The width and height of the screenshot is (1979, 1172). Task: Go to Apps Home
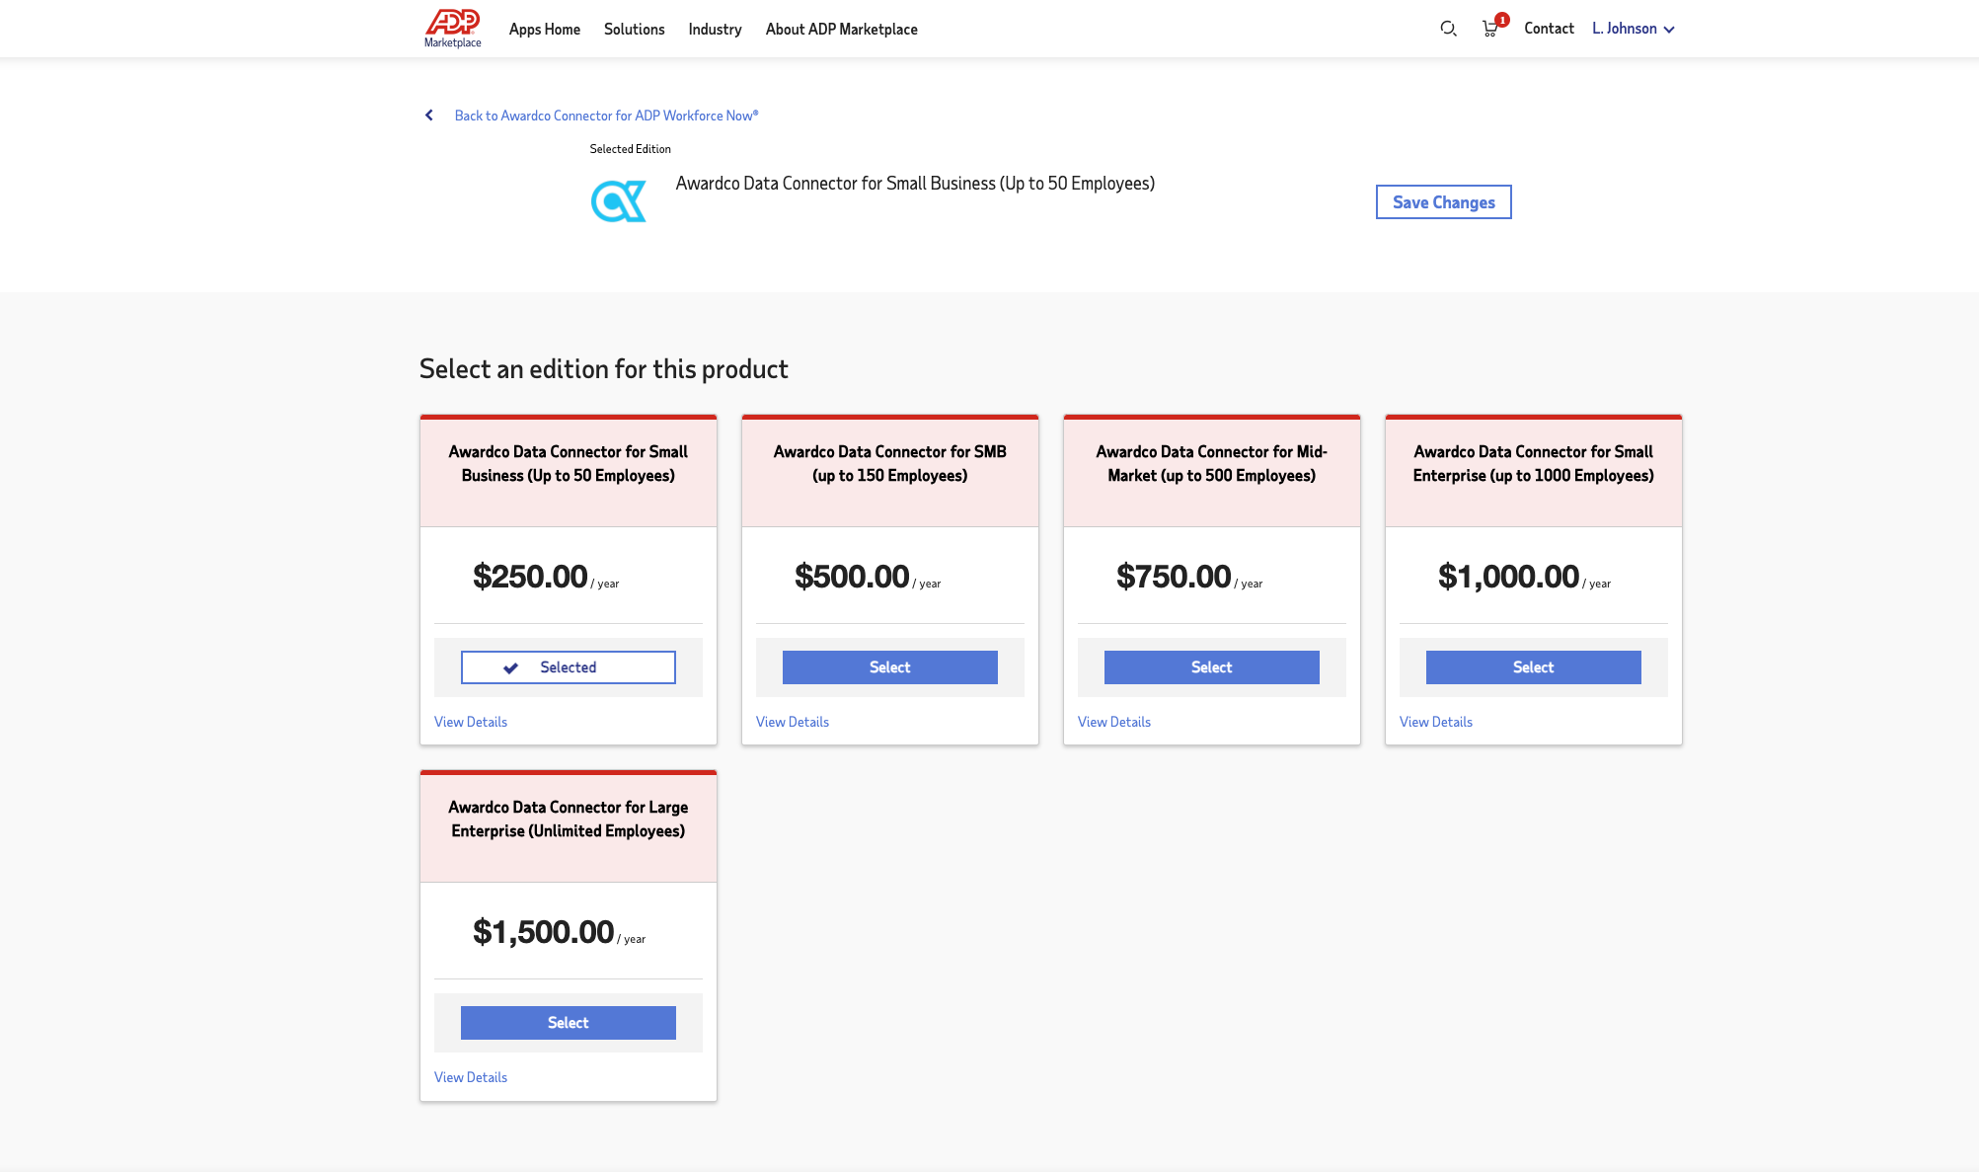point(544,29)
